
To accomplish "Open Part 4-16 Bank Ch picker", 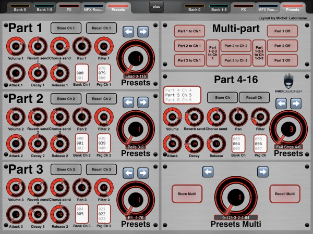I will [238, 144].
